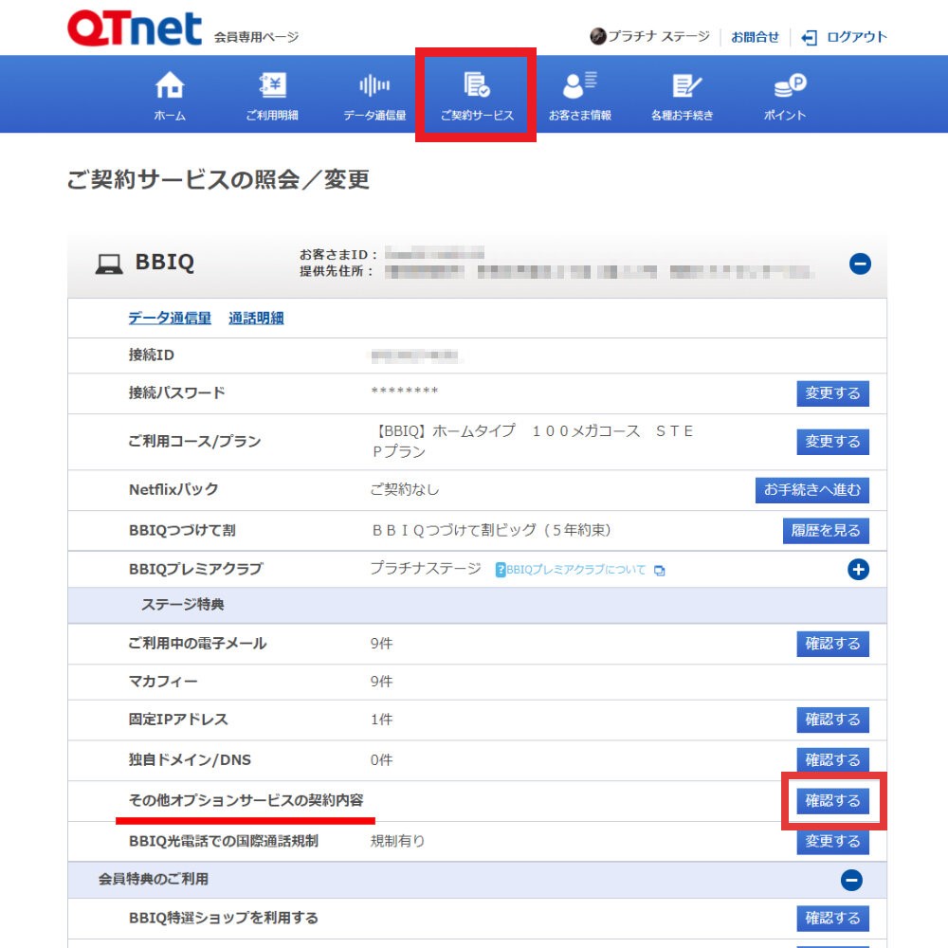948x948 pixels.
Task: Click the お問合せ link
Action: click(755, 38)
